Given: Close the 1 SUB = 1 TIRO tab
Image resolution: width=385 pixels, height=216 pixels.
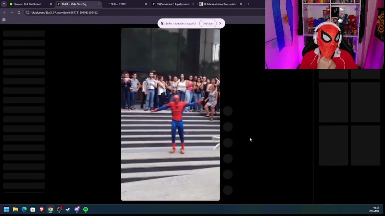Looking at the screenshot, I should (x=146, y=4).
